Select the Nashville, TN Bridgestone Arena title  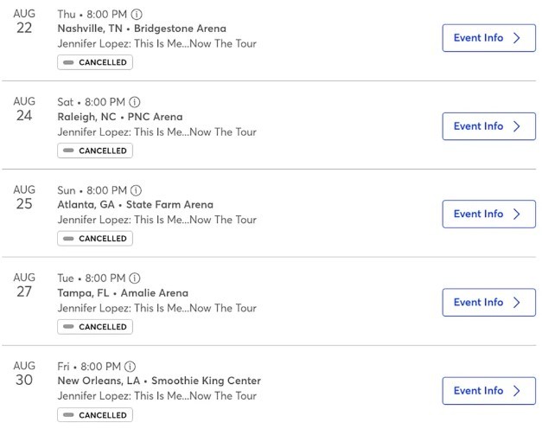coord(142,29)
